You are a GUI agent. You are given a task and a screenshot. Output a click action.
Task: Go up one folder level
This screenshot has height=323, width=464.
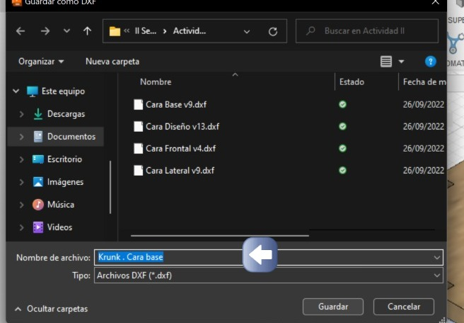pyautogui.click(x=87, y=31)
